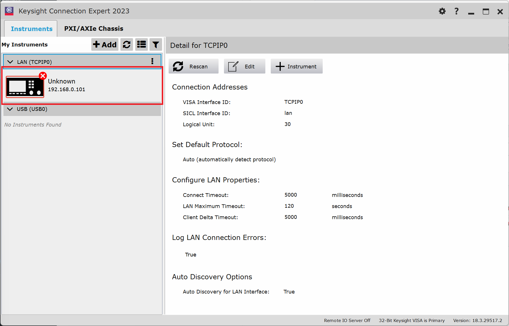Collapse the USB (USB0) group chevron
Viewport: 509px width, 326px height.
click(10, 109)
